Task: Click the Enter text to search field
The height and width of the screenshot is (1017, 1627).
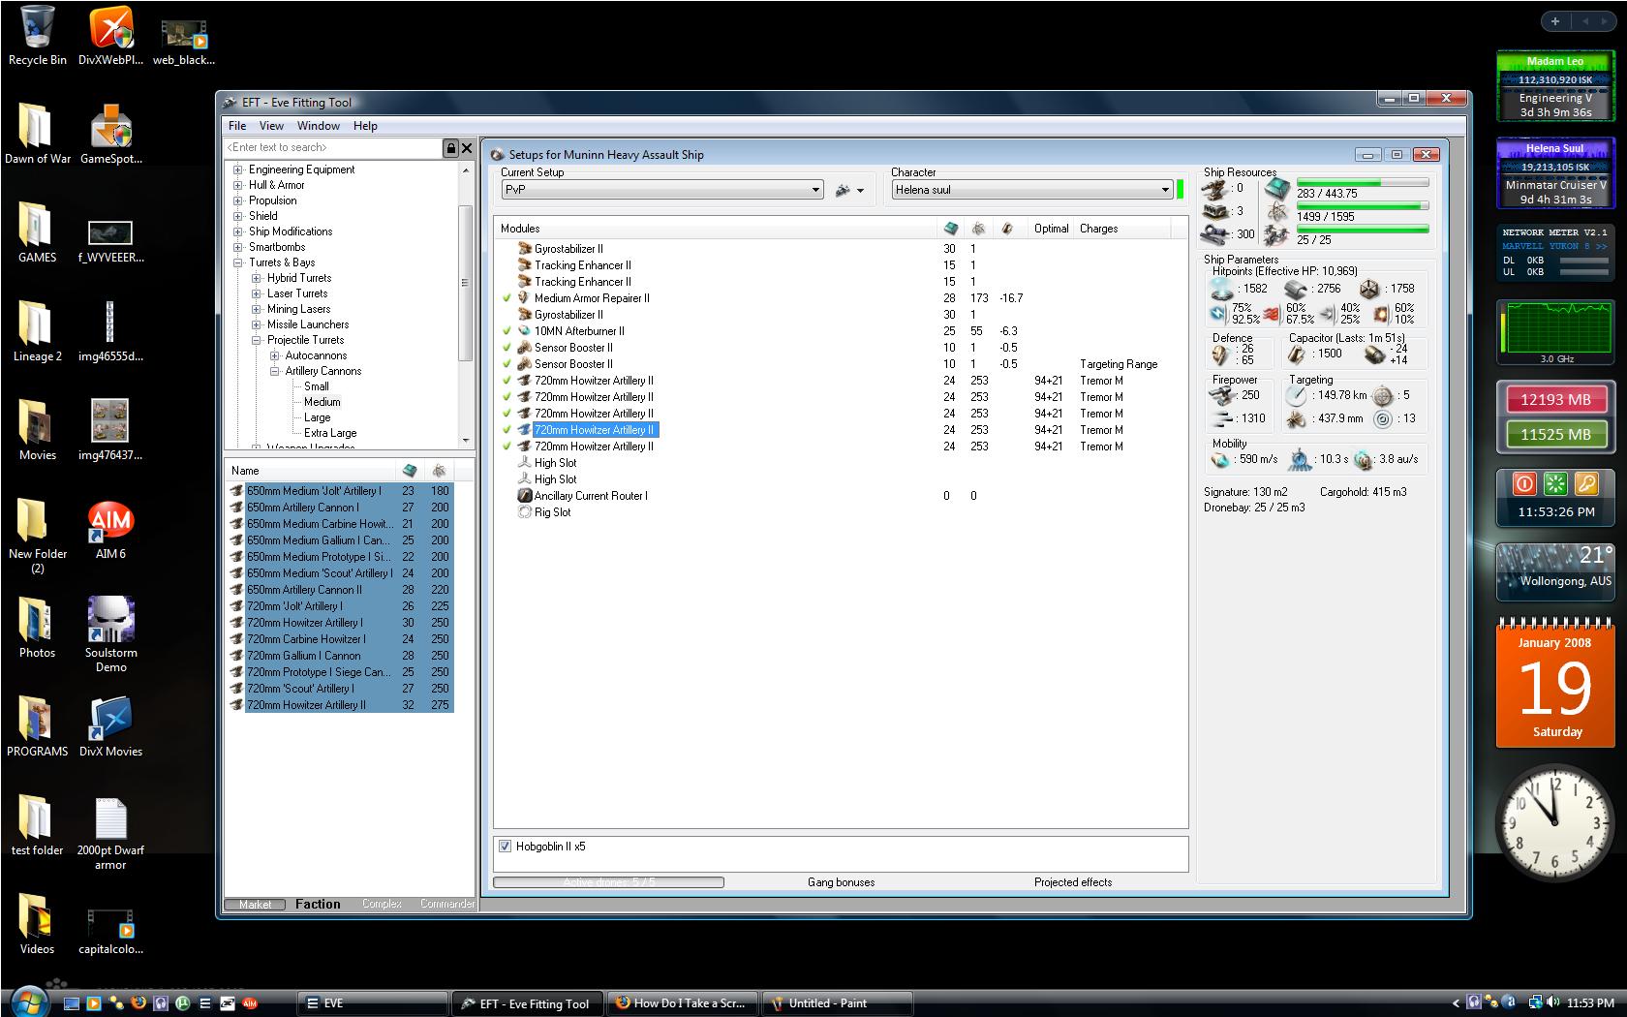Action: (333, 147)
